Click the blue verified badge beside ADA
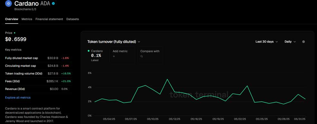This screenshot has height=124, width=317. pyautogui.click(x=53, y=4)
